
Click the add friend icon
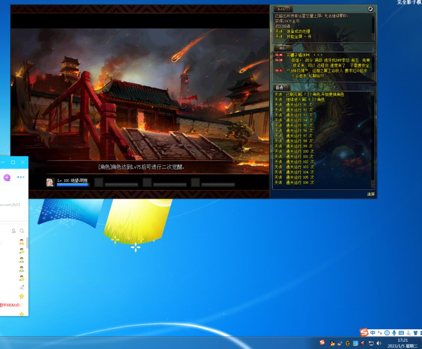click(x=14, y=231)
